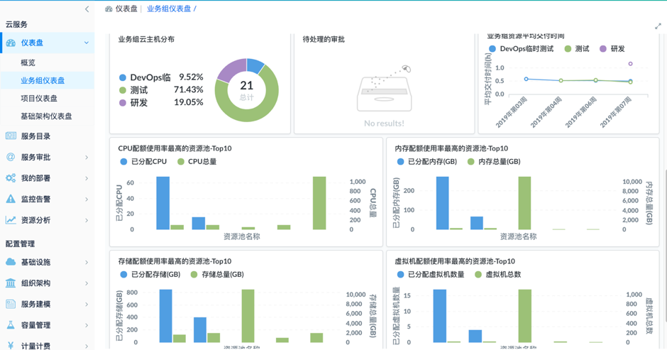Click the 服务建模 document icon

11,304
